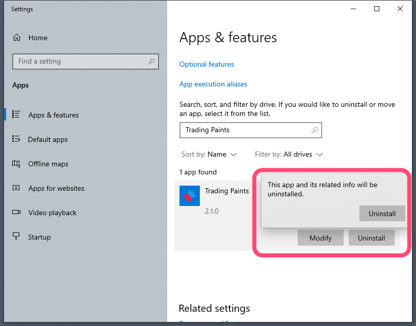Select Apps & features in sidebar
Image resolution: width=416 pixels, height=326 pixels.
pyautogui.click(x=54, y=115)
